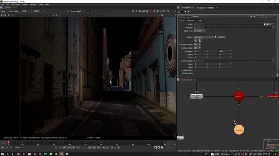Open the rotation order dropdown
The width and height of the screenshot is (279, 156).
coord(197,48)
